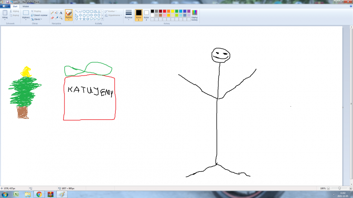This screenshot has width=353, height=198.
Task: Switch to the Widok tab
Action: coord(26,6)
